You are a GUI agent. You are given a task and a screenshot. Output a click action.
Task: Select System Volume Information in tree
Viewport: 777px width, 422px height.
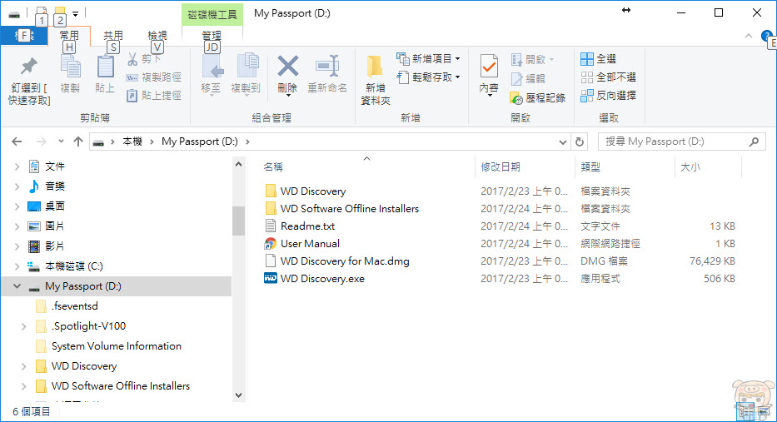(x=116, y=346)
